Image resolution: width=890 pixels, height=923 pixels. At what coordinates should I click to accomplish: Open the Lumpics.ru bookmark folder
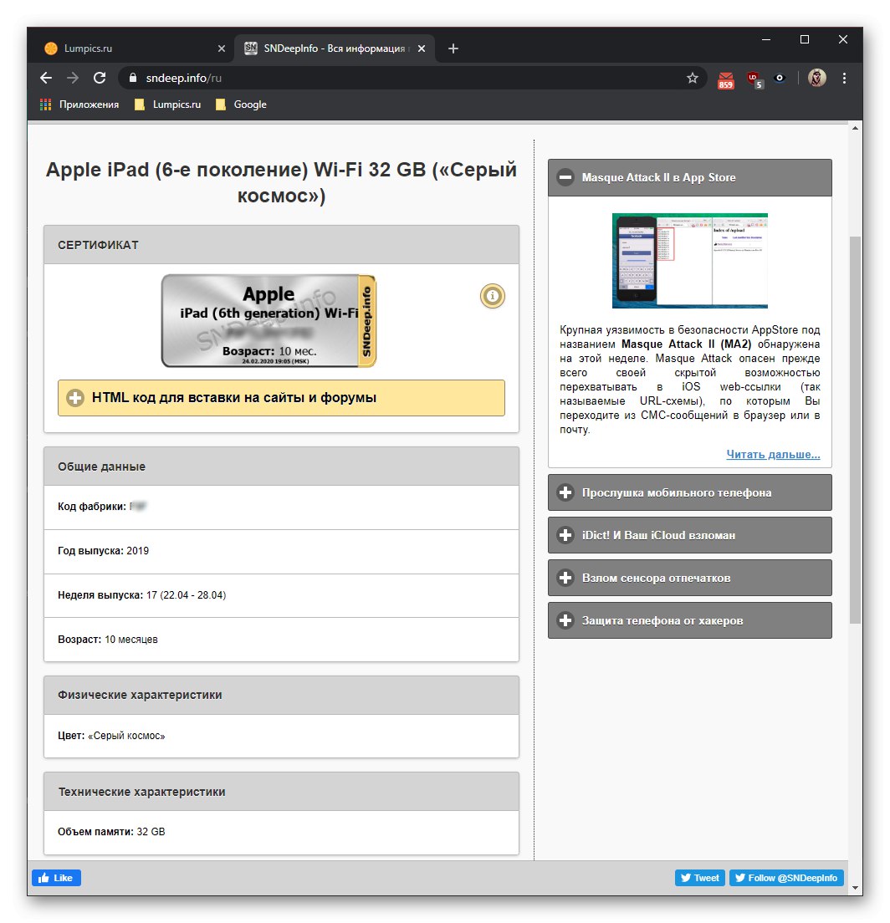(168, 105)
